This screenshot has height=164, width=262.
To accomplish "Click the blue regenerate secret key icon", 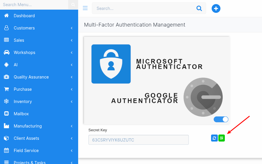I will [x=214, y=138].
